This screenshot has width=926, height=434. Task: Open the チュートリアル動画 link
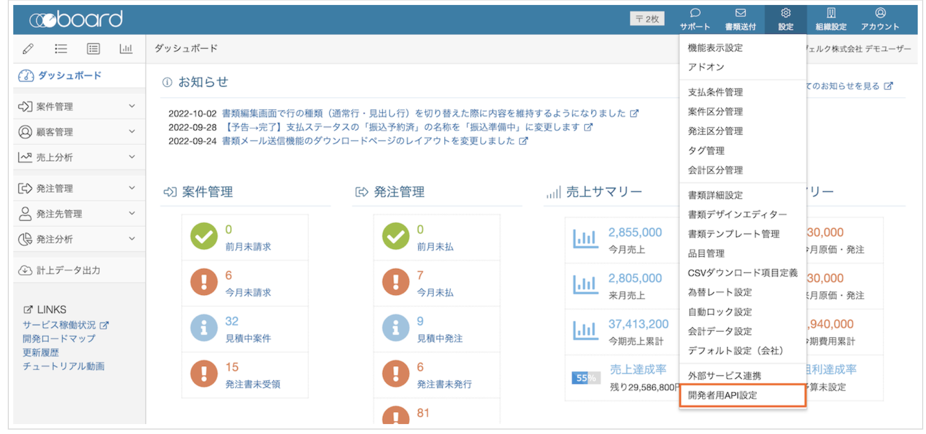(x=64, y=366)
